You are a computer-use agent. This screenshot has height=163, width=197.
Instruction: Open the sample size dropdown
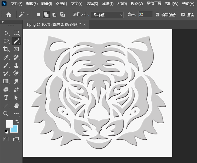pyautogui.click(x=107, y=15)
